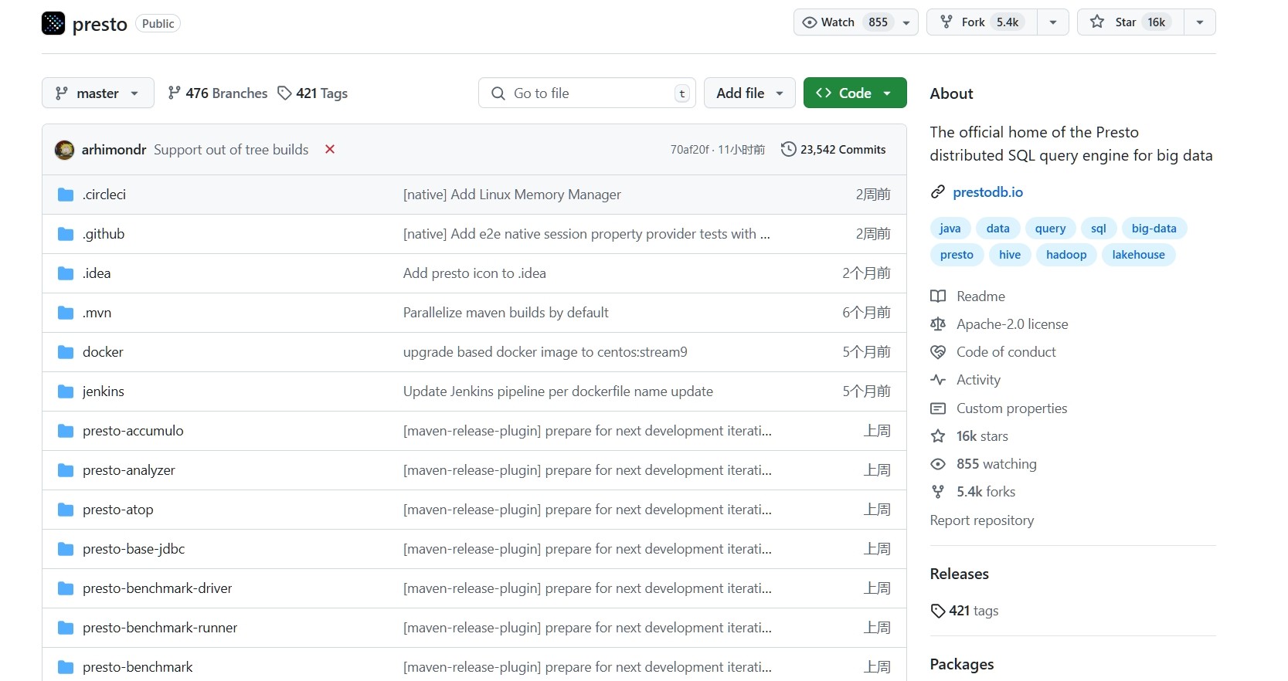The width and height of the screenshot is (1288, 681).
Task: Click the eye icon beside 855 watching
Action: tap(938, 464)
